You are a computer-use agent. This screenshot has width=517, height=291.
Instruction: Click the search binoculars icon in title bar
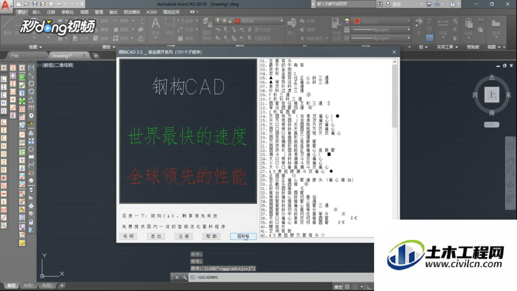pos(380,4)
